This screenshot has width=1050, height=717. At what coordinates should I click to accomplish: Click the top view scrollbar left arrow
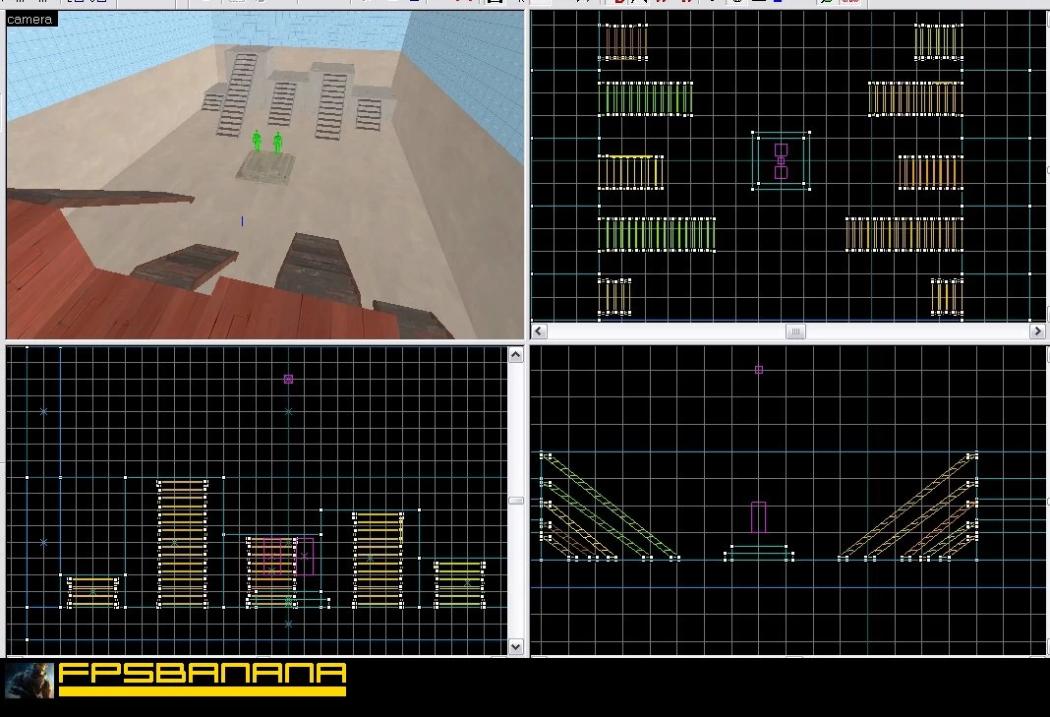click(539, 331)
